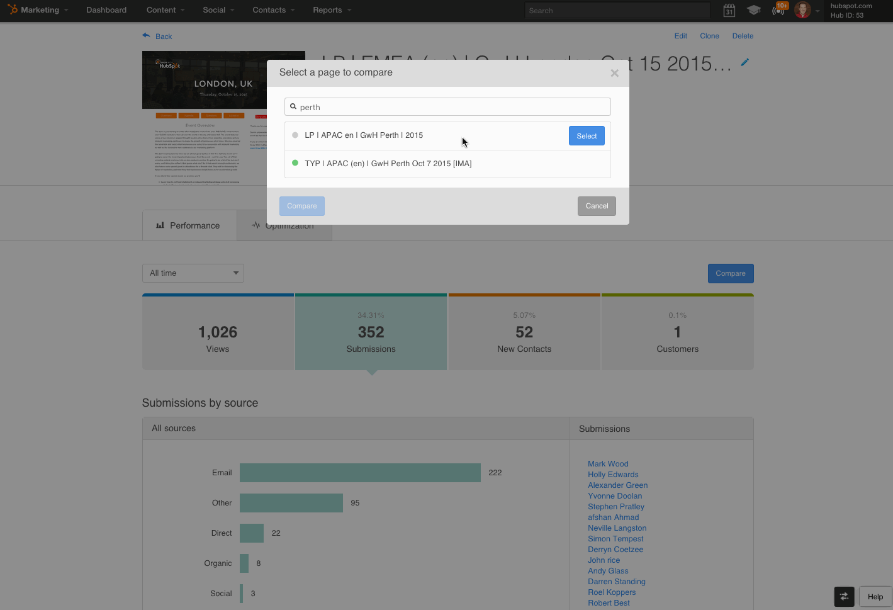893x610 pixels.
Task: Close the compare dialog with X icon
Action: pos(614,73)
